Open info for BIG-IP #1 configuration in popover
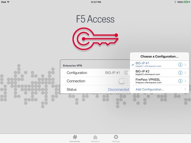191x143 pixels. coord(180,65)
